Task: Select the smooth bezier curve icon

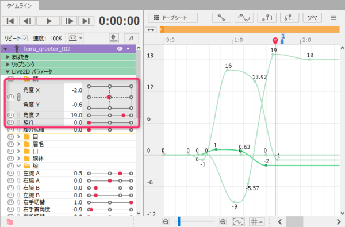Action: point(244,18)
